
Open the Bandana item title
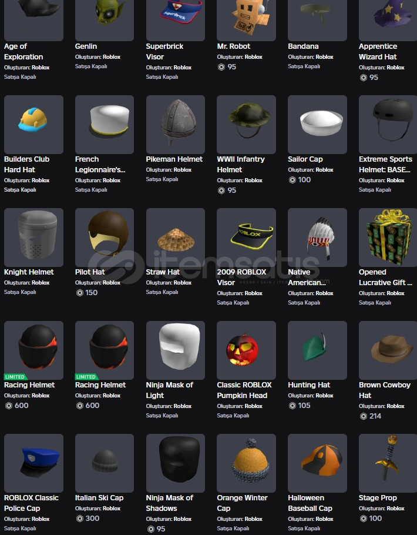(x=303, y=46)
